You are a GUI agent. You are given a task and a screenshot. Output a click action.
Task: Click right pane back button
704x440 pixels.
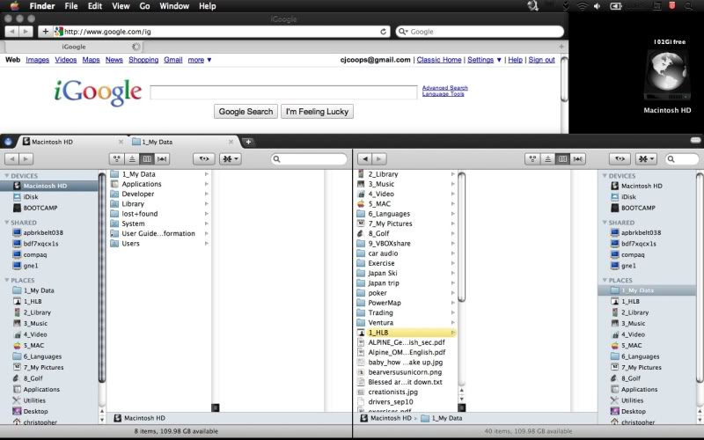(364, 158)
